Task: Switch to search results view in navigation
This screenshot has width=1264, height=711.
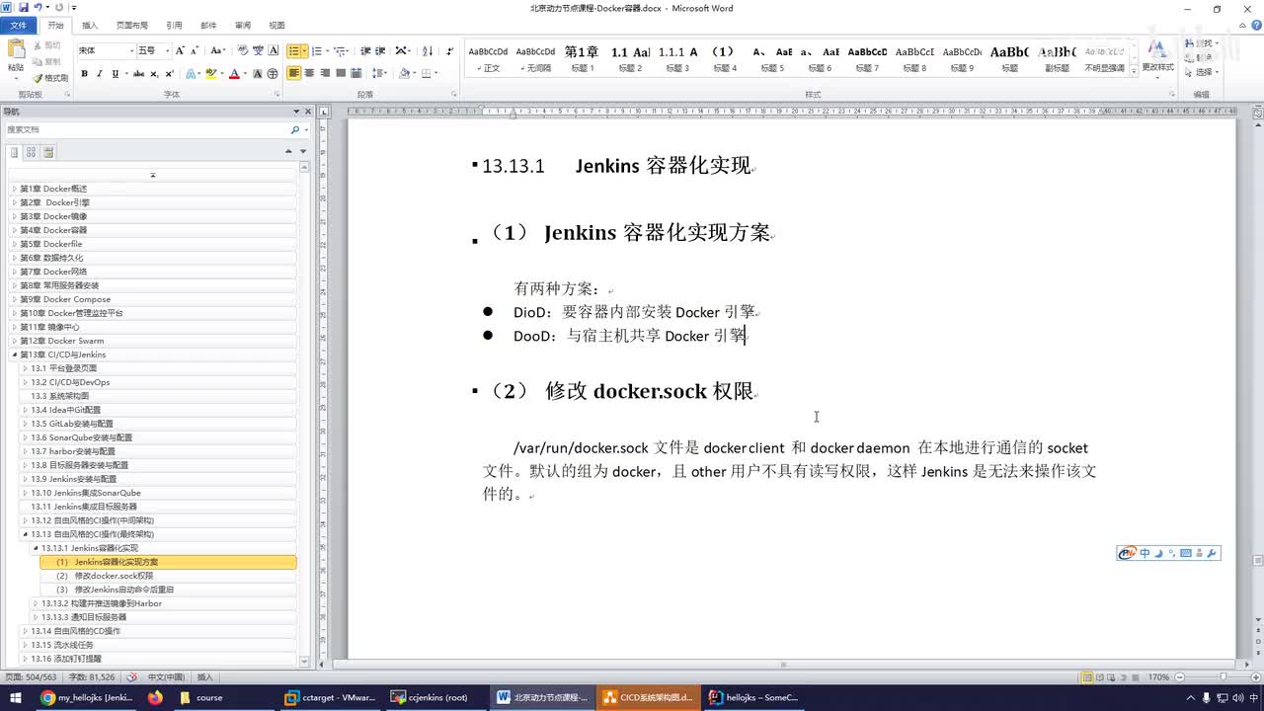Action: coord(48,152)
